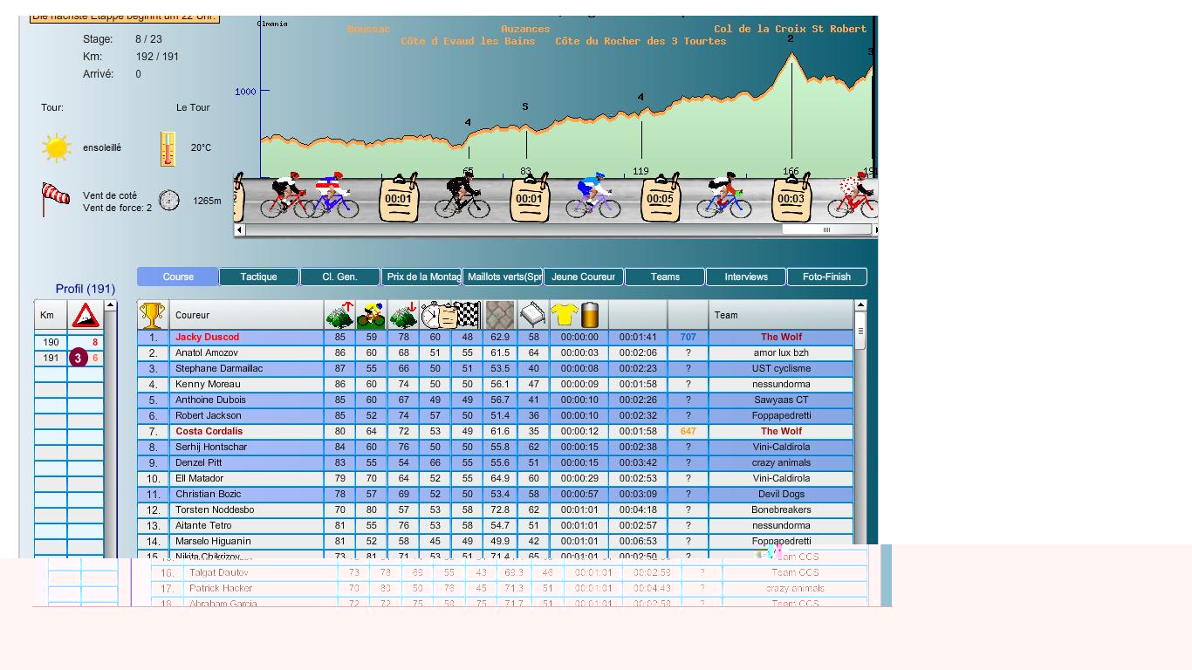Sort by the uphill mountain icon column
1192x670 pixels.
click(x=339, y=315)
